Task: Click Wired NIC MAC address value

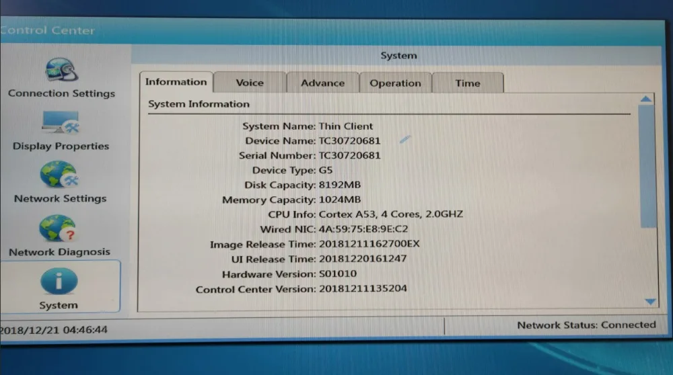Action: tap(363, 229)
